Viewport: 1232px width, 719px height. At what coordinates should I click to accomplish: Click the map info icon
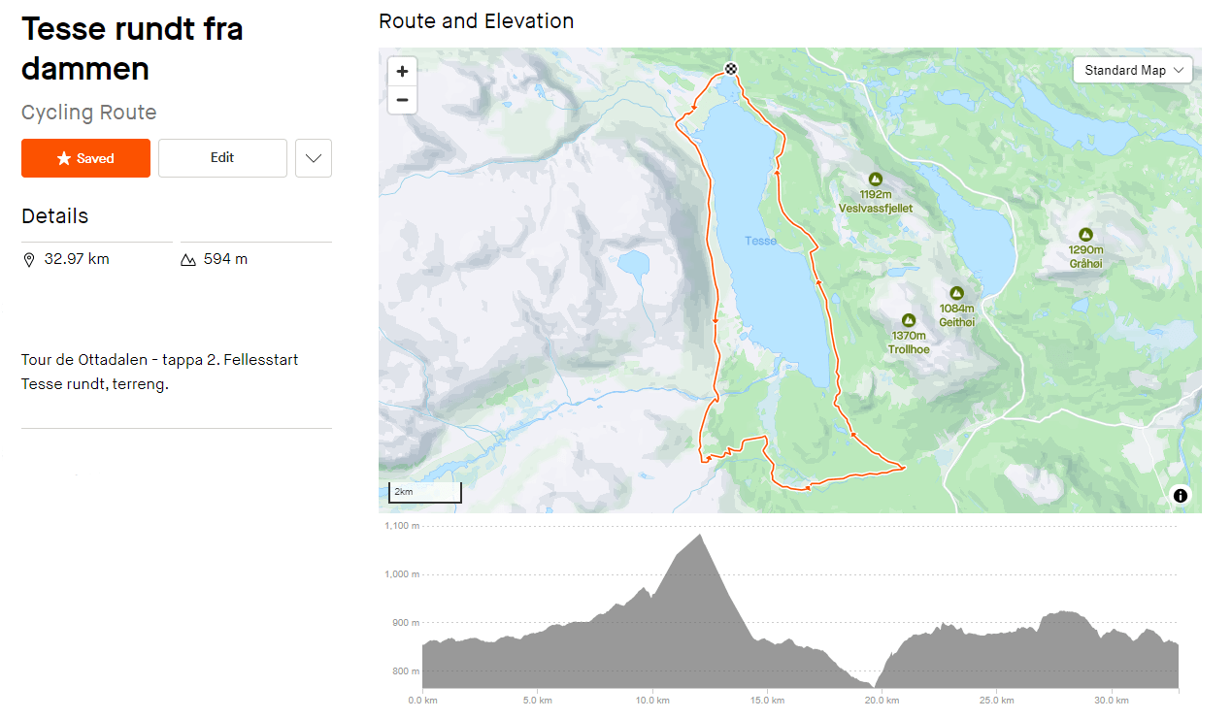(1181, 496)
